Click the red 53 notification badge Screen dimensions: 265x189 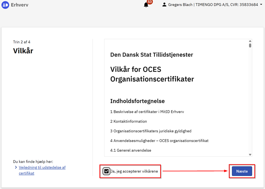(x=150, y=2)
